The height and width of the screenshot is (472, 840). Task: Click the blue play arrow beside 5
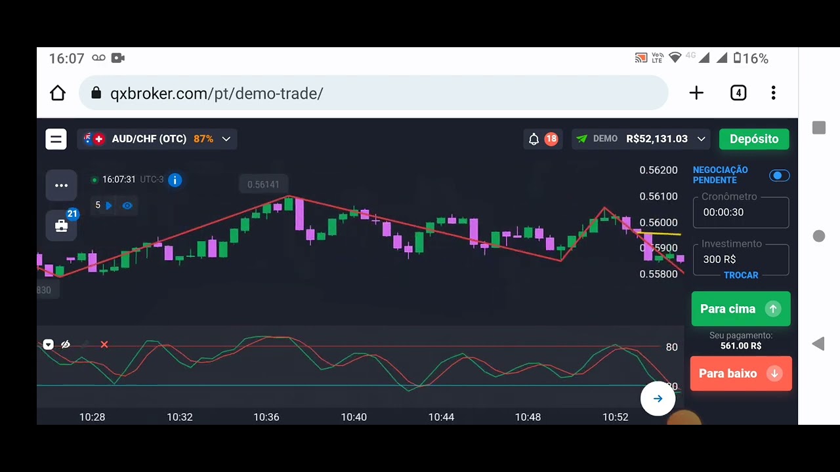pyautogui.click(x=109, y=205)
